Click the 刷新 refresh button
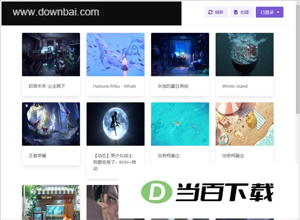 coord(216,12)
